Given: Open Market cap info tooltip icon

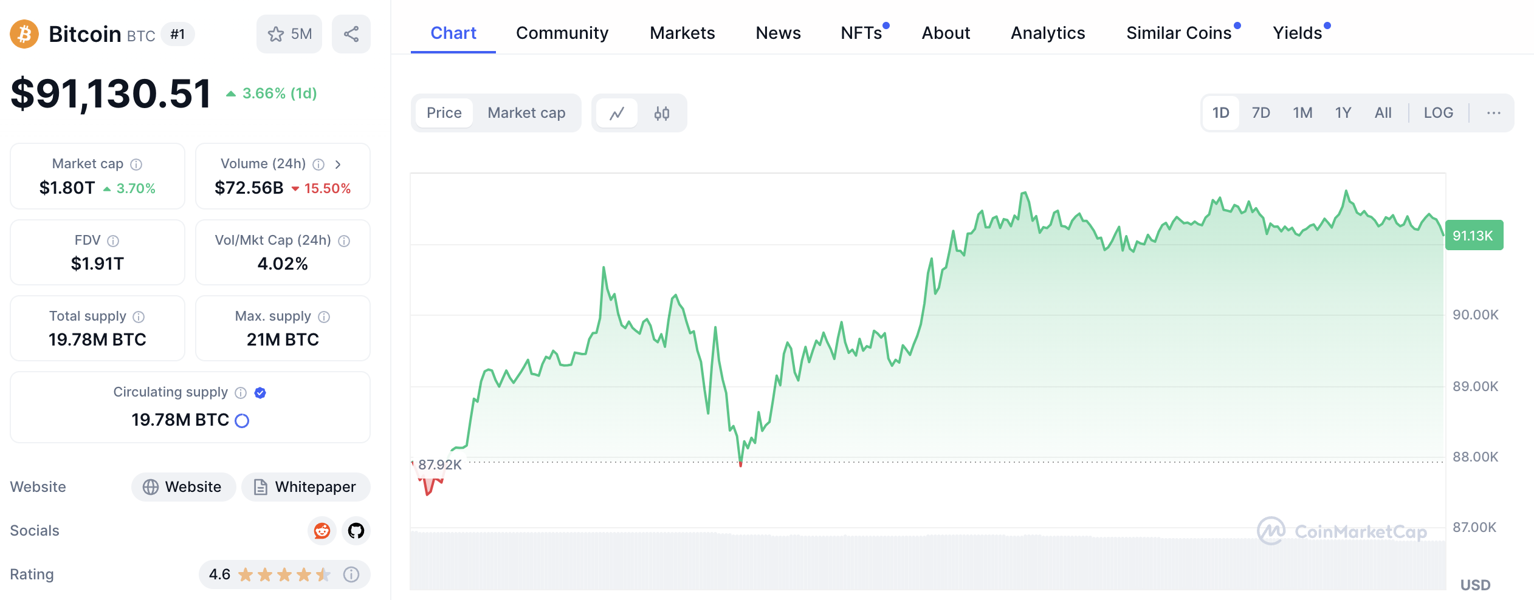Looking at the screenshot, I should (x=137, y=165).
